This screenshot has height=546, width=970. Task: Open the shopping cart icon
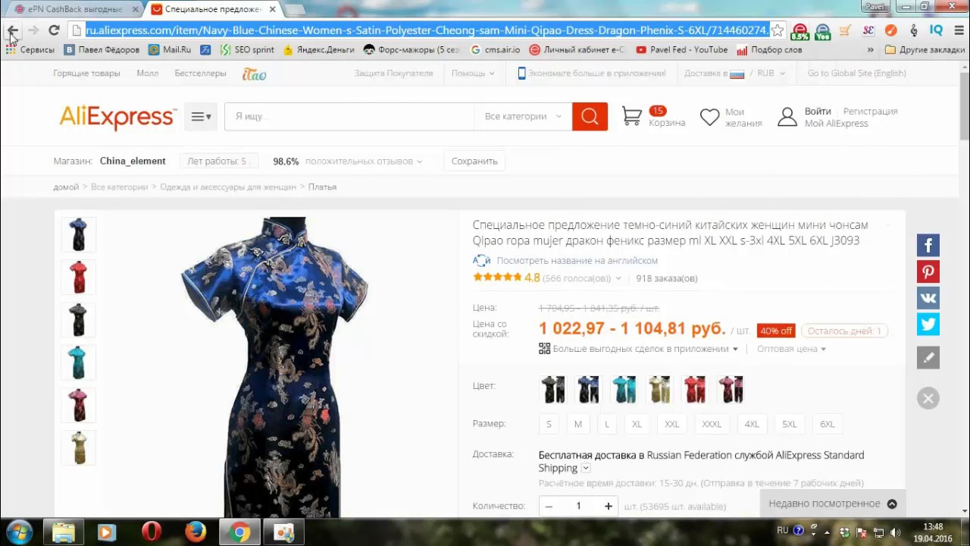coord(632,116)
